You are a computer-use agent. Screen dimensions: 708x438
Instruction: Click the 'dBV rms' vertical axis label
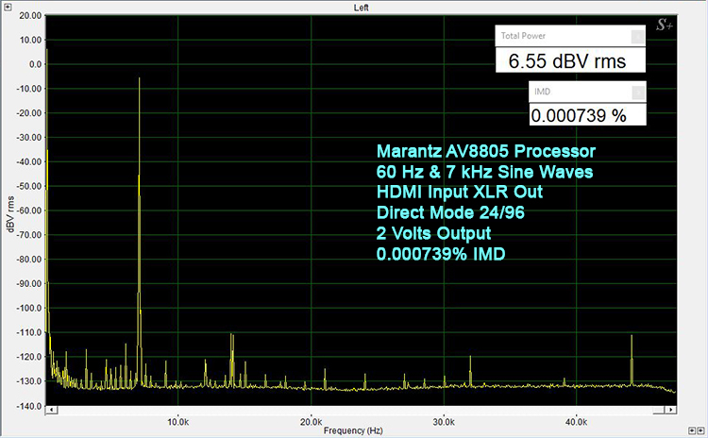click(x=10, y=214)
